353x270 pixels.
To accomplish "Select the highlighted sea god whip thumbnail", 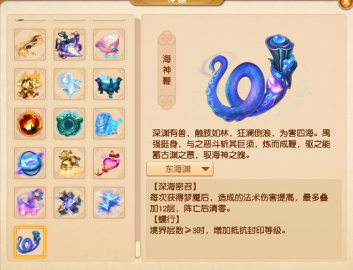I will [x=30, y=242].
